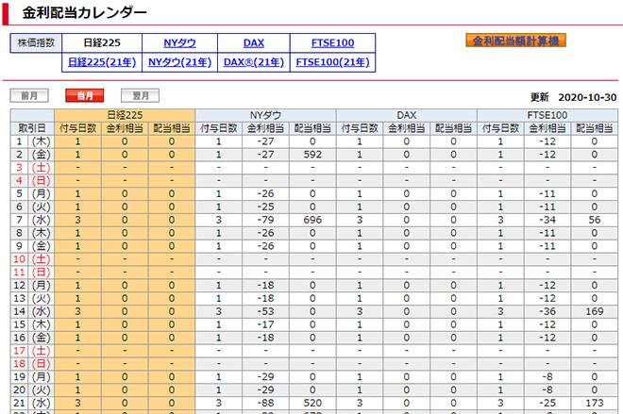Click the date cell 19 (月)

point(32,377)
